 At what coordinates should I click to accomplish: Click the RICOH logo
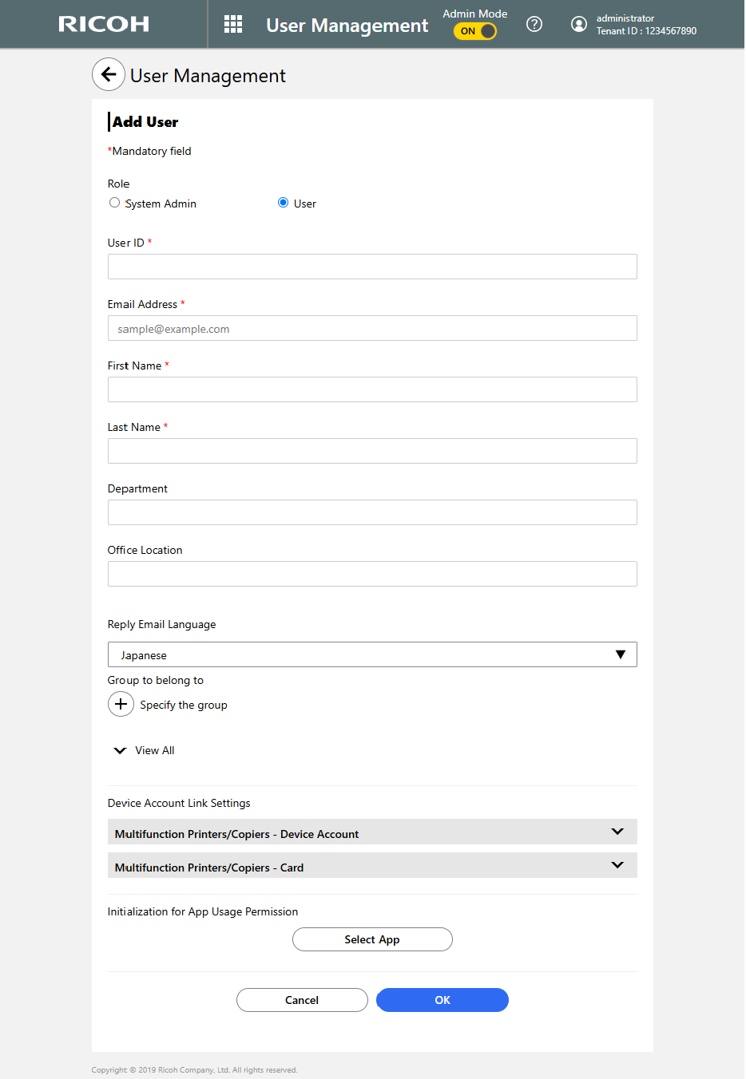coord(104,24)
